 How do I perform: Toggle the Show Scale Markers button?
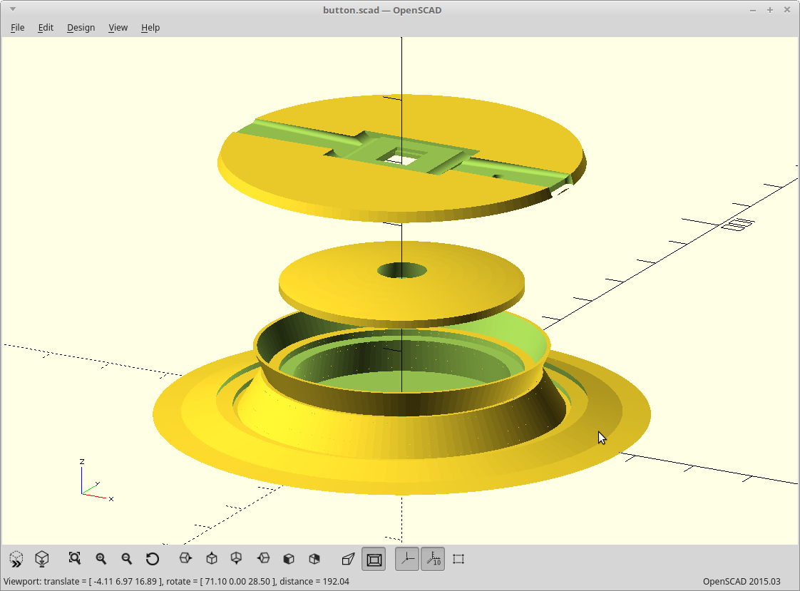click(x=433, y=559)
